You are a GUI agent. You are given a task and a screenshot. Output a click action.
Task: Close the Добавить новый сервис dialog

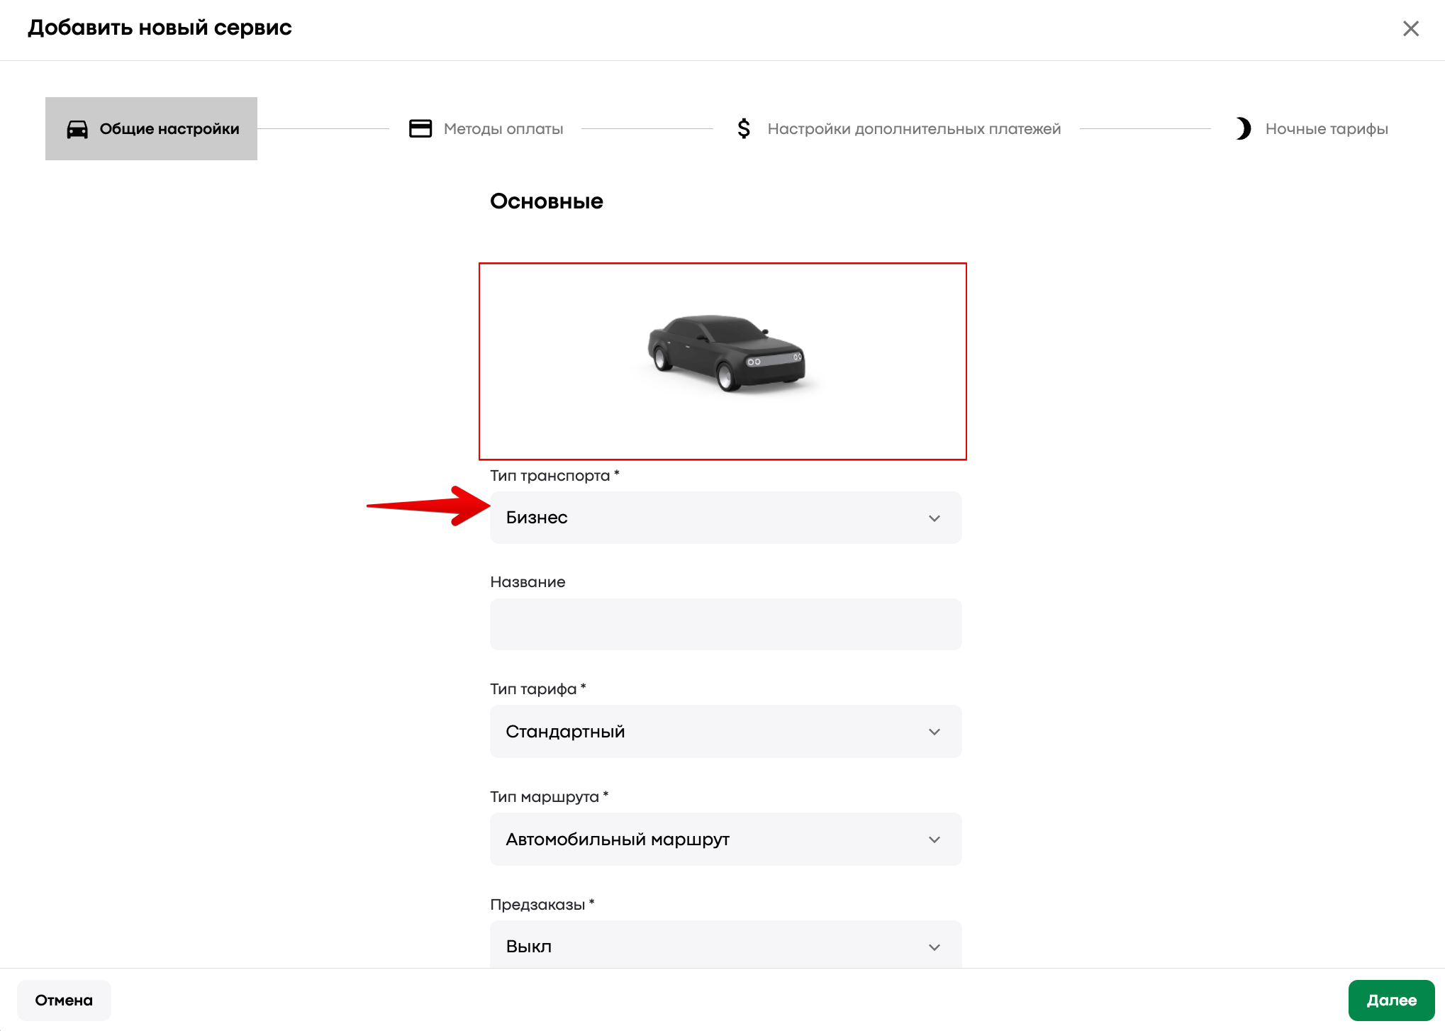[1410, 28]
